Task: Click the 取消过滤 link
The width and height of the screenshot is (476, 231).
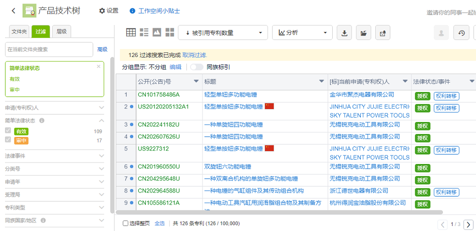Action: (194, 55)
